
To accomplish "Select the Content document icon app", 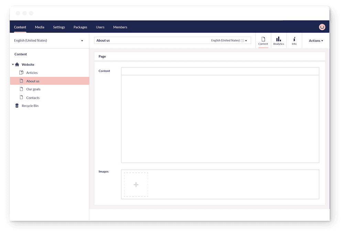I will click(x=263, y=40).
